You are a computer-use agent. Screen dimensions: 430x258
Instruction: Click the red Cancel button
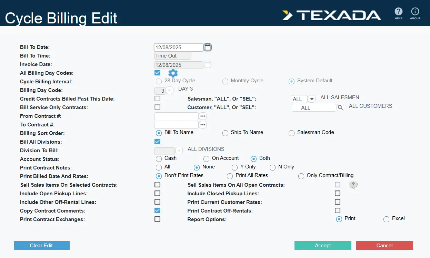(x=384, y=245)
